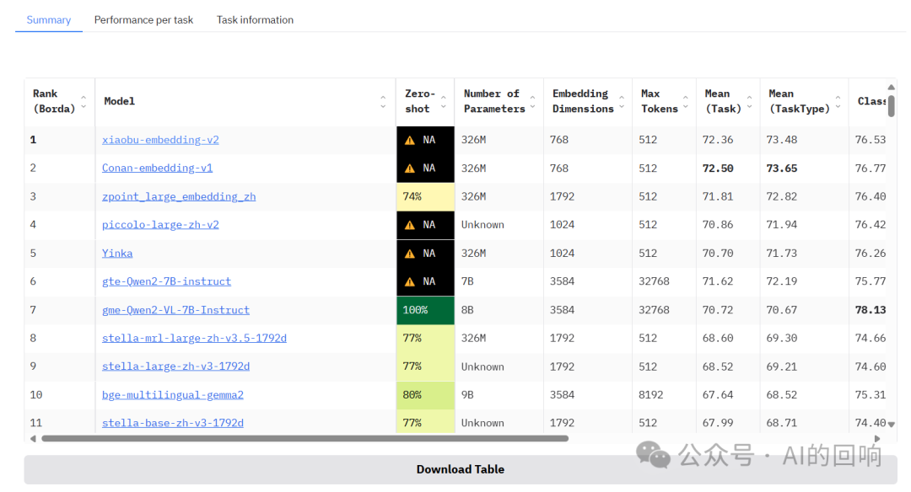
Task: Click warning icon in Yinka row
Action: [x=410, y=254]
